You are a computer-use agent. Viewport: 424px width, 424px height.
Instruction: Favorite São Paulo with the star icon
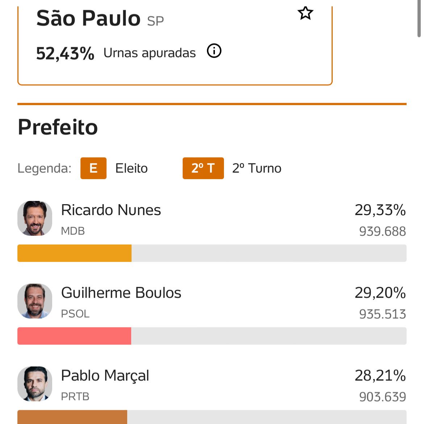[x=305, y=13]
